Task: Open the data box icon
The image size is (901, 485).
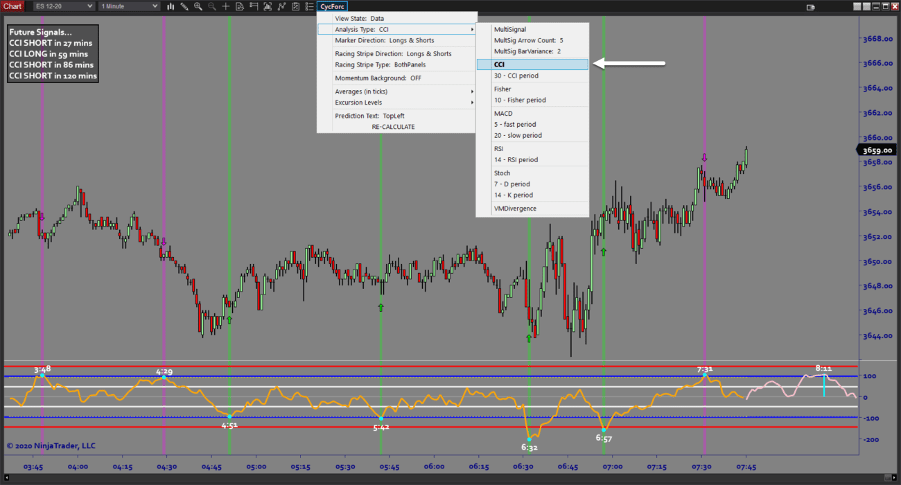Action: (240, 6)
